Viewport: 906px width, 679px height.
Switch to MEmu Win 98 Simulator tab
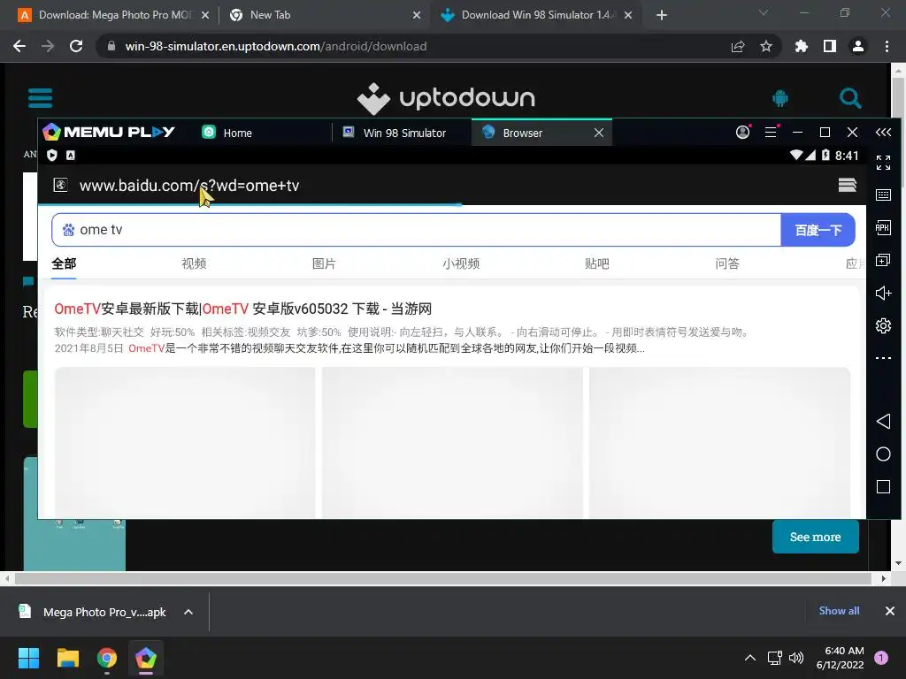tap(403, 133)
